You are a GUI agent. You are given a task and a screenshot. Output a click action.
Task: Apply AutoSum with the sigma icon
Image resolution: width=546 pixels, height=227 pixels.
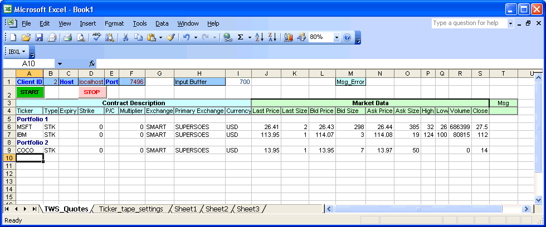tap(240, 37)
